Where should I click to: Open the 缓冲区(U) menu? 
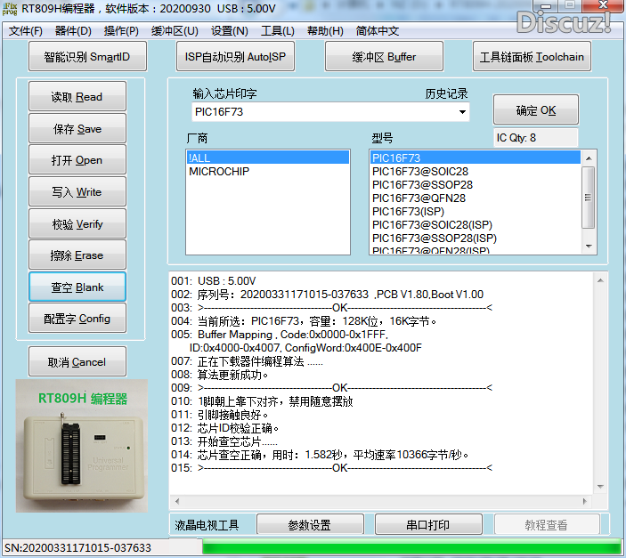[175, 31]
